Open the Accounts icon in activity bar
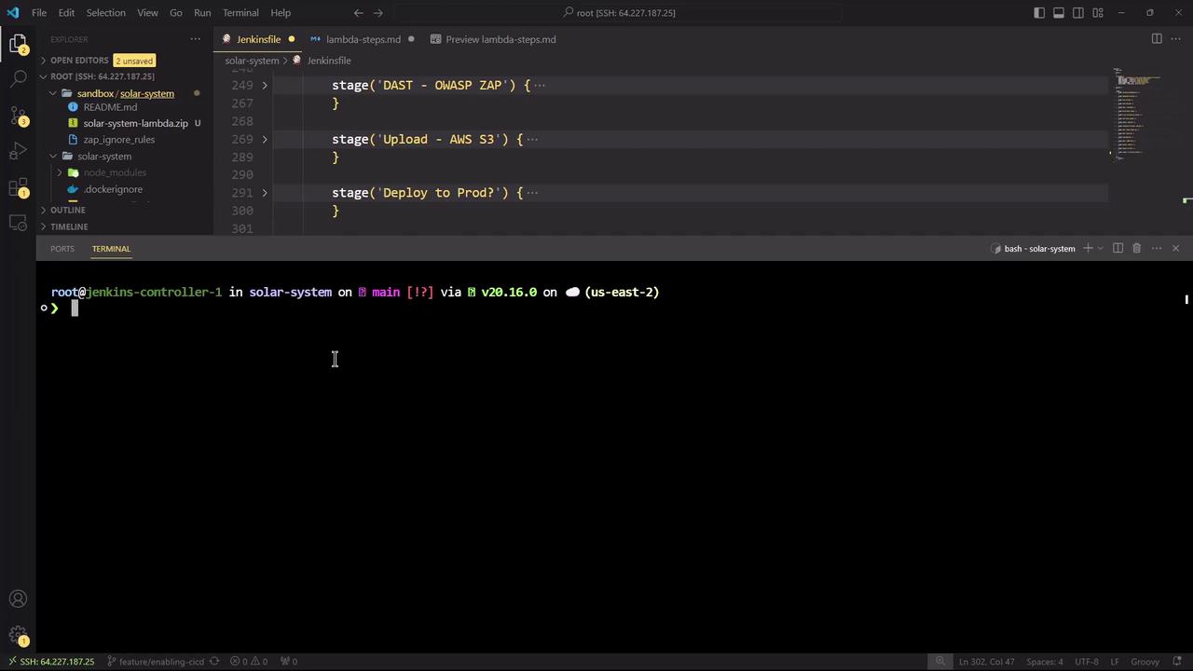1193x671 pixels. pyautogui.click(x=18, y=599)
